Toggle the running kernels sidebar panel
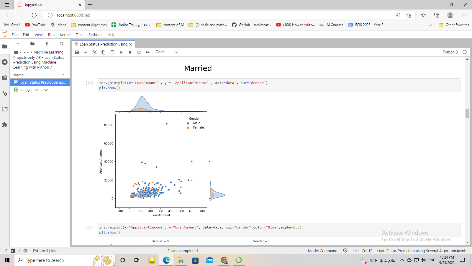The image size is (472, 266). pos(5,62)
